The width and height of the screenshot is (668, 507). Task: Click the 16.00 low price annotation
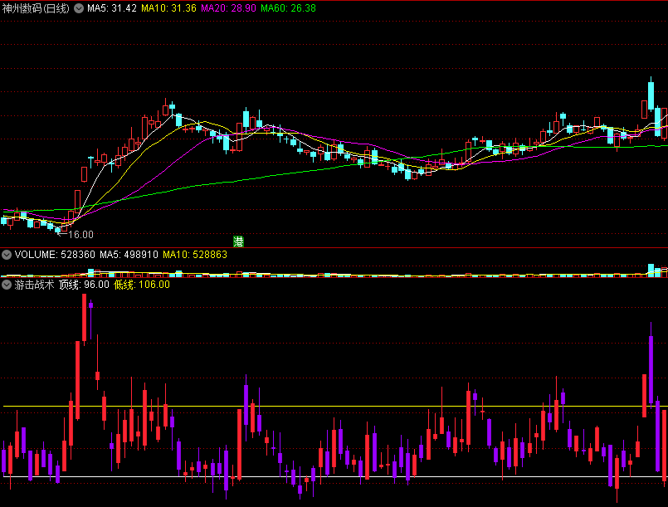click(x=80, y=235)
